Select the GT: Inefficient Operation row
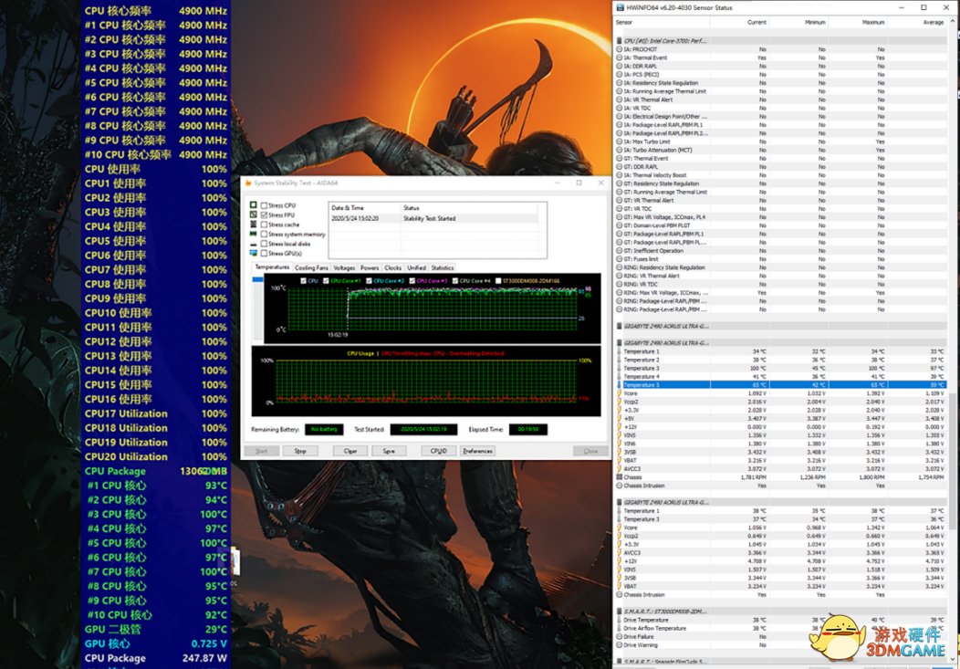Viewport: 960px width, 669px height. coord(780,250)
